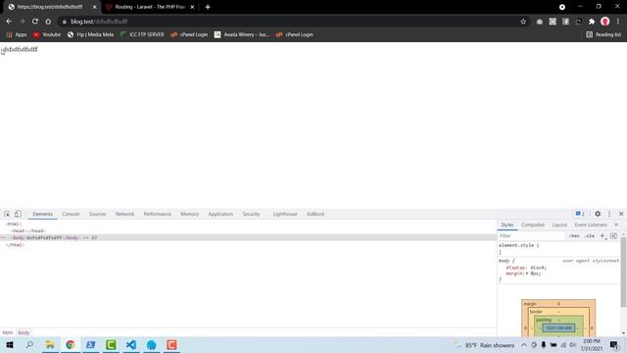Screen dimensions: 627x353
Task: Open DevTools settings gear
Action: tap(598, 214)
